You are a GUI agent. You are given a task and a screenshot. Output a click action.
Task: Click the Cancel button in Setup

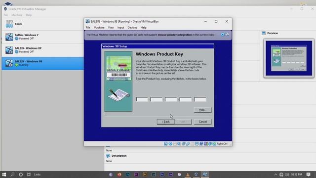click(x=202, y=122)
